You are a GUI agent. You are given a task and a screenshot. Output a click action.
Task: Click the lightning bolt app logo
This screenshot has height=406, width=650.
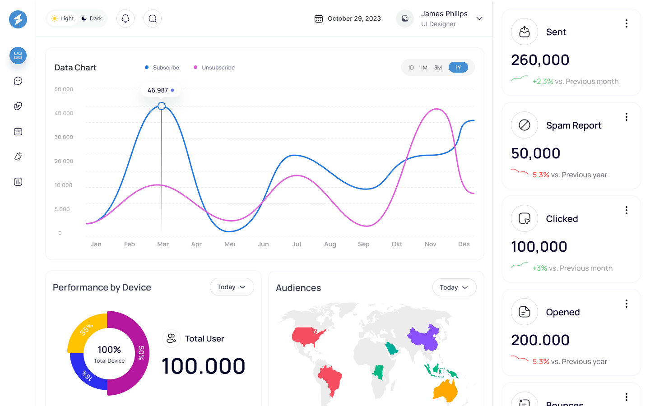[x=18, y=19]
